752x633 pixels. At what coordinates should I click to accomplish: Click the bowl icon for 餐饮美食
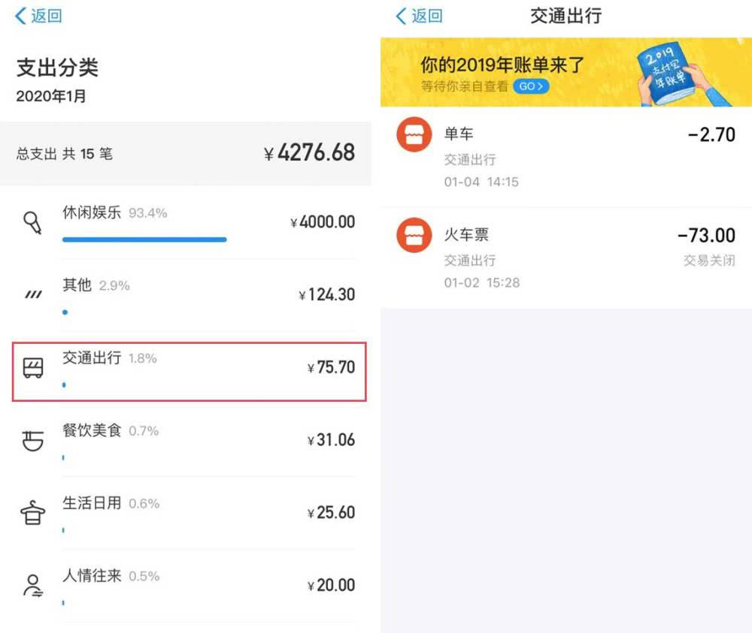(33, 440)
